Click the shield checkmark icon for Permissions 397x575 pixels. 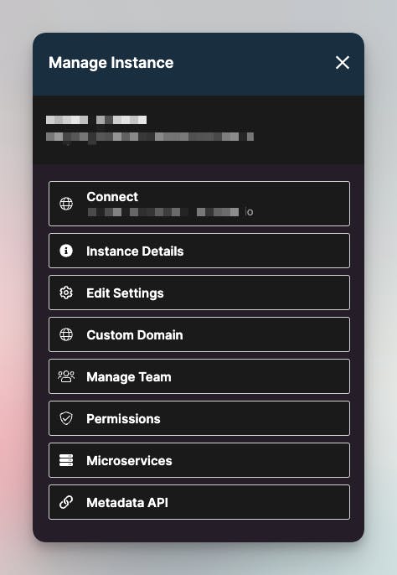point(66,418)
